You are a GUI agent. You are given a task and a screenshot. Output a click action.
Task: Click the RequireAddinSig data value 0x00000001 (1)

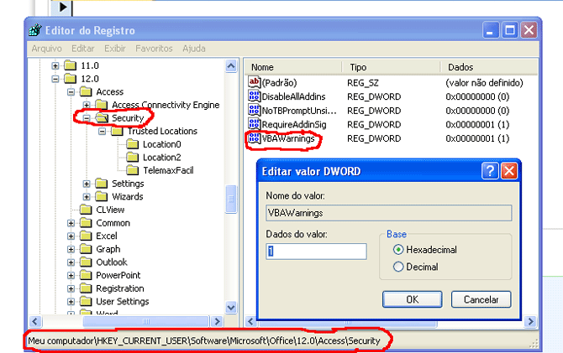(x=477, y=124)
